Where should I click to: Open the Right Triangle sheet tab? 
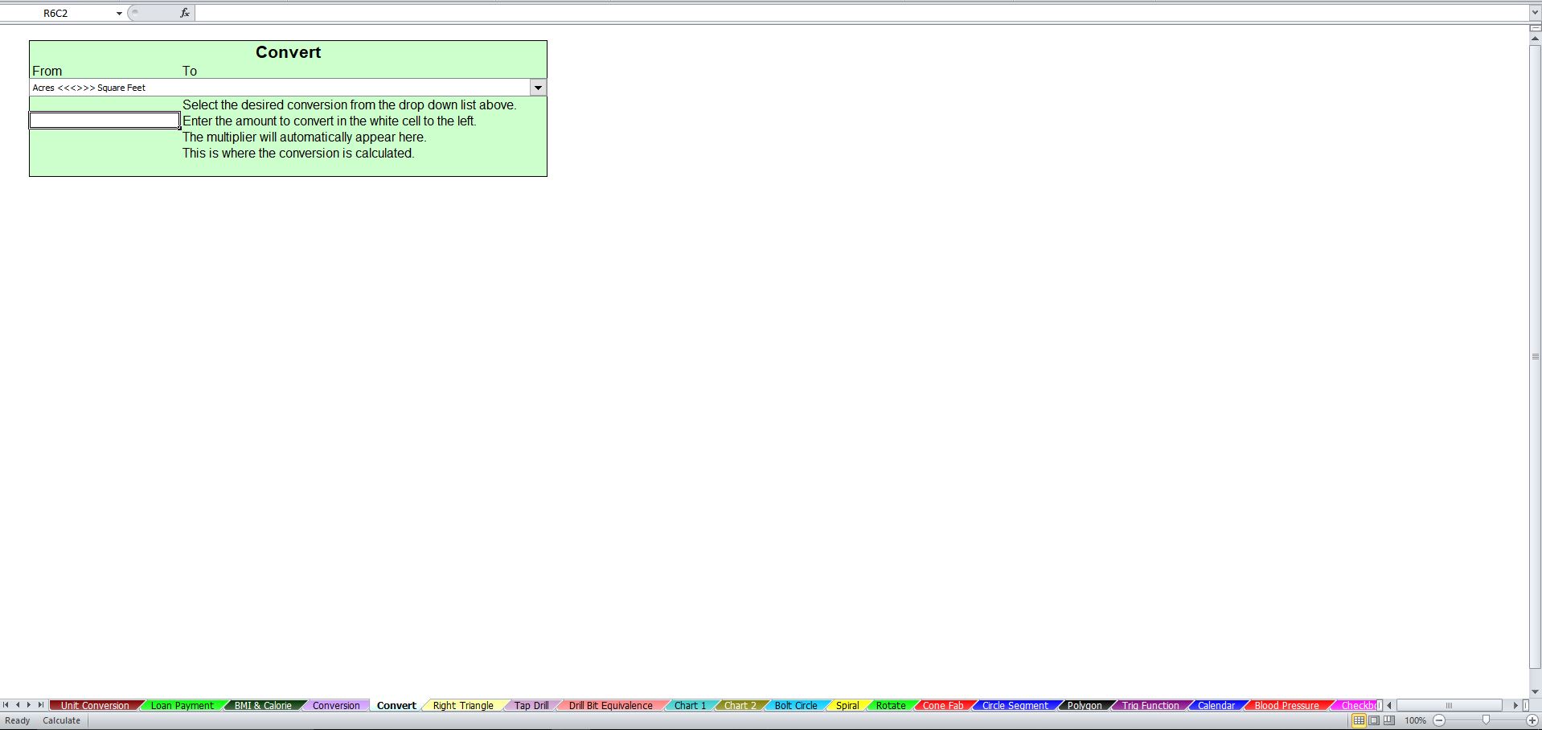463,706
